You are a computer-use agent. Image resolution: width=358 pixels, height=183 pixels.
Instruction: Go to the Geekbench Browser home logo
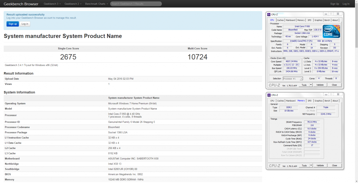pos(21,4)
